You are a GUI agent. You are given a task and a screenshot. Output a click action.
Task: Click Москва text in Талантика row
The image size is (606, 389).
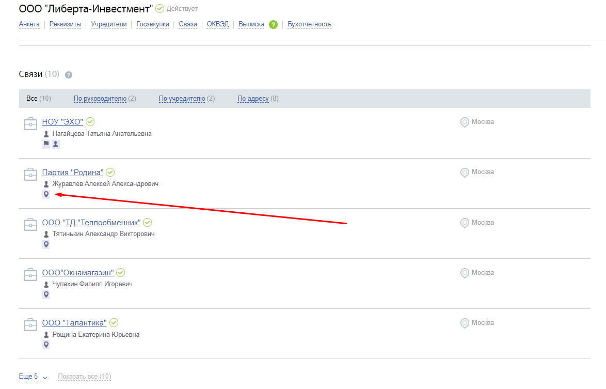point(483,323)
